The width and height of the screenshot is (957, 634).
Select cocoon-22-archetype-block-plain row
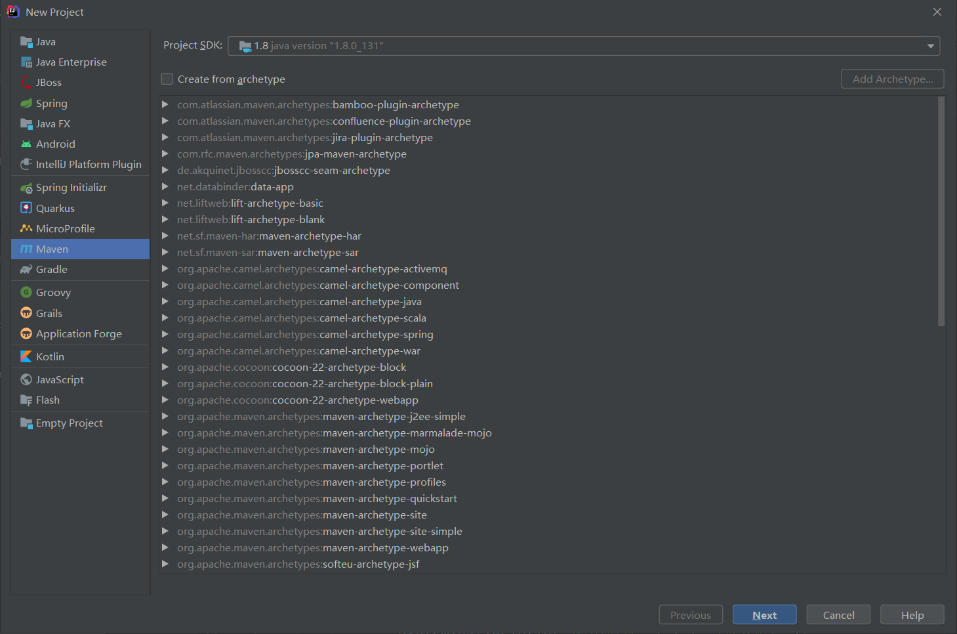coord(548,383)
